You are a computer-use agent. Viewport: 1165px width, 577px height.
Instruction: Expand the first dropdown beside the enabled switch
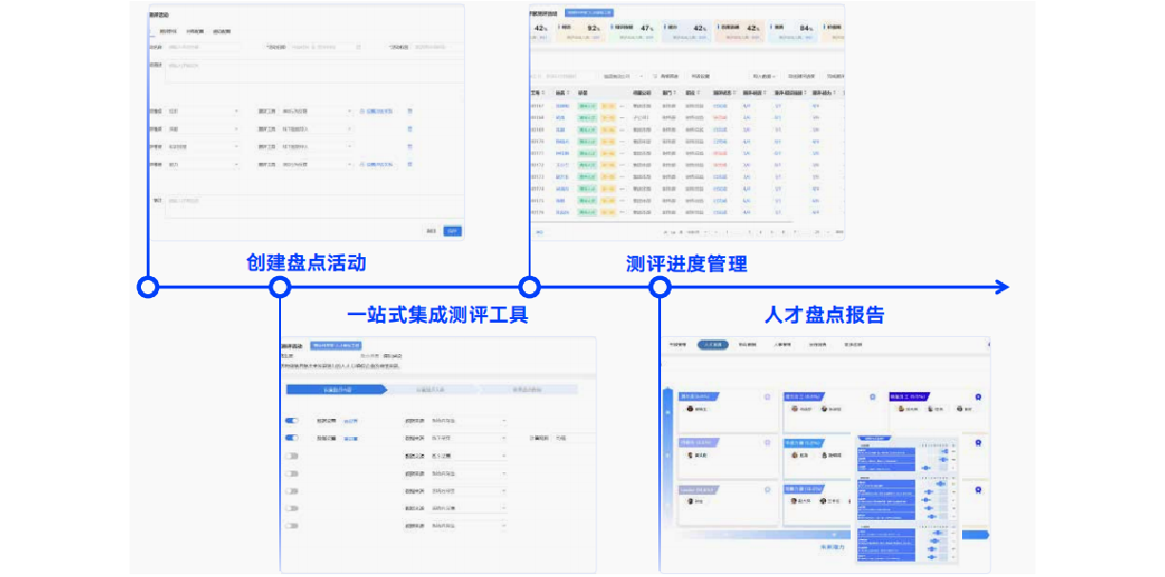click(469, 421)
